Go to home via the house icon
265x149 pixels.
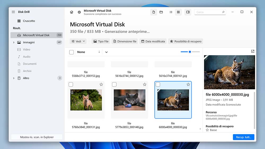[72, 12]
